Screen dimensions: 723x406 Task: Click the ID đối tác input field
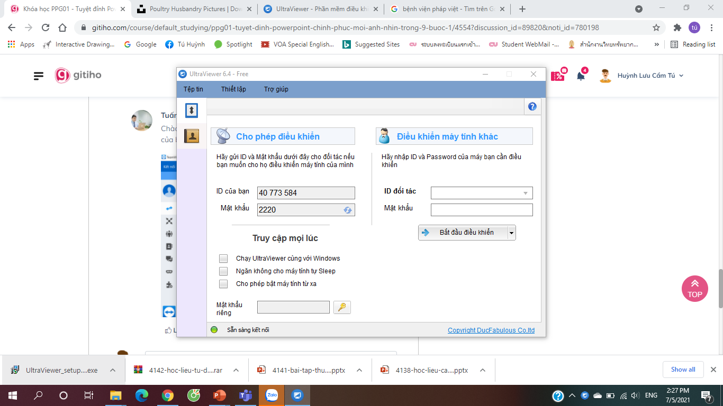tap(482, 193)
